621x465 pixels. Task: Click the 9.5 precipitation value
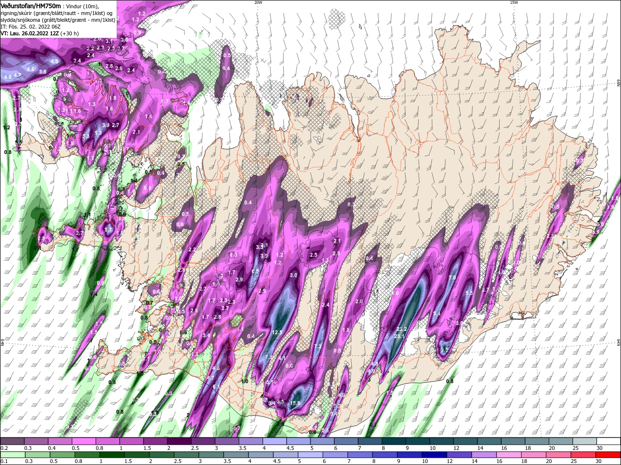(x=444, y=349)
